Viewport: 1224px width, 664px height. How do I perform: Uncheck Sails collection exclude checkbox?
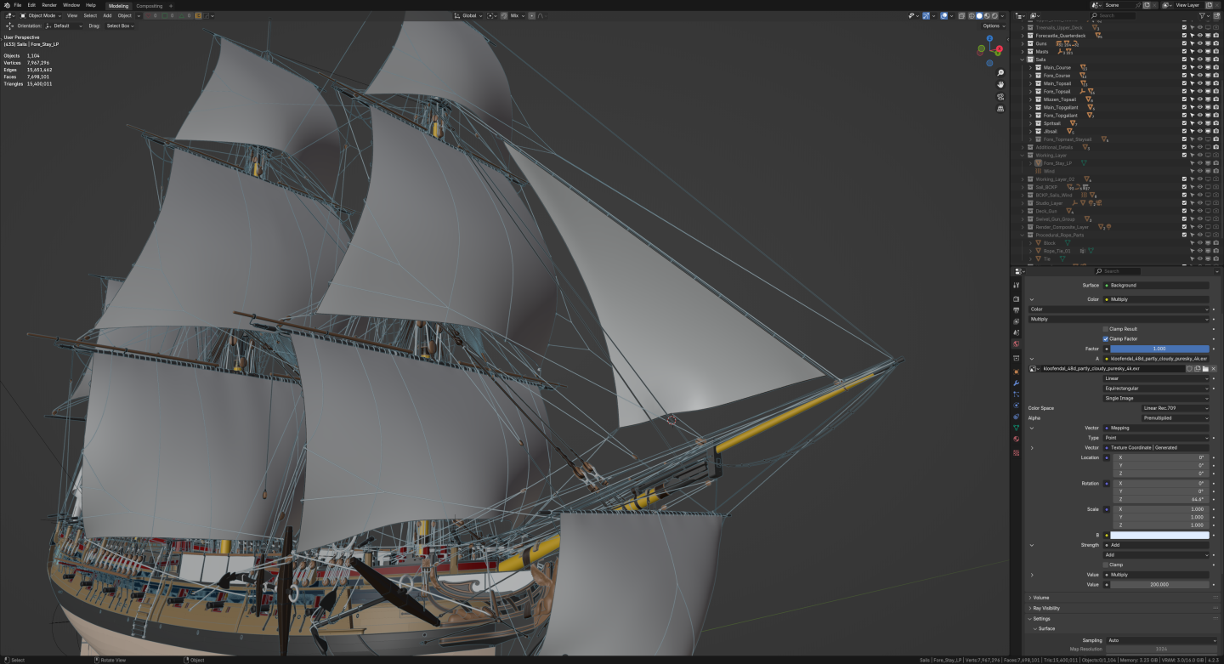[1184, 60]
